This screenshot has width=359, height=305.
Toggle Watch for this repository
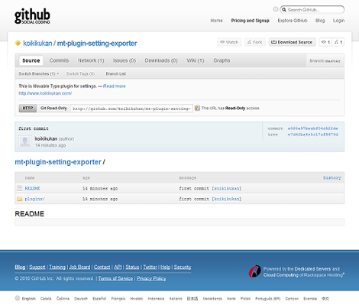click(x=229, y=42)
